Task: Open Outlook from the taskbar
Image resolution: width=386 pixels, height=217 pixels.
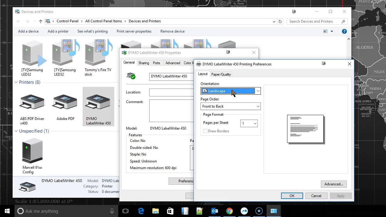Action: pos(215,211)
